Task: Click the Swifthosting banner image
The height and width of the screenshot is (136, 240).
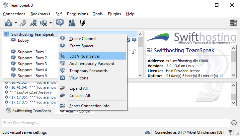Action: (191, 38)
